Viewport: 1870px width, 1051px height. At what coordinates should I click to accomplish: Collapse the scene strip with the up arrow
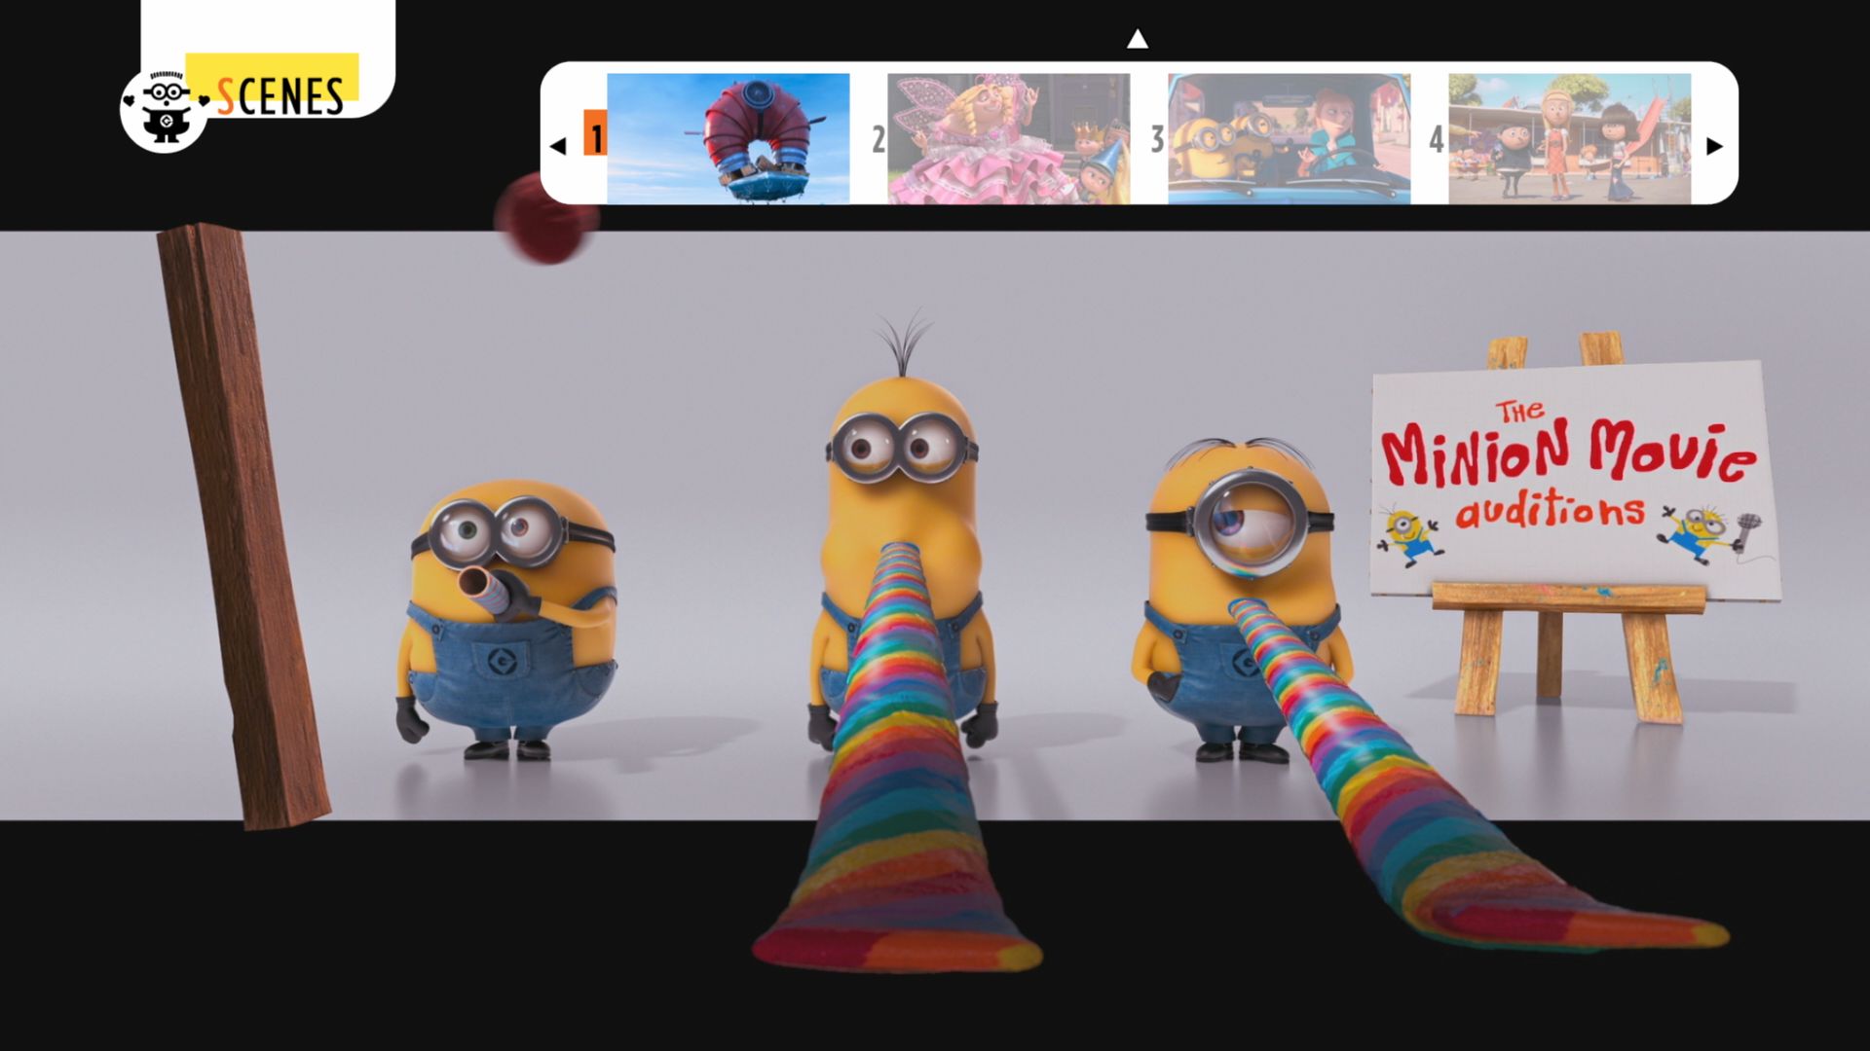coord(1138,39)
